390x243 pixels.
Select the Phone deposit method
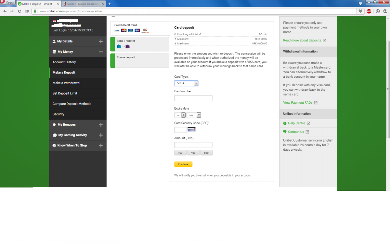pyautogui.click(x=140, y=61)
